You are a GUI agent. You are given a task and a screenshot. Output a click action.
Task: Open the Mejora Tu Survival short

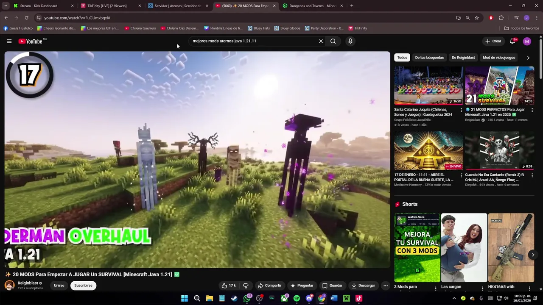[417, 247]
